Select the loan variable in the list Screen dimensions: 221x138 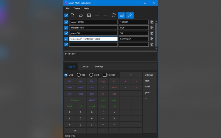point(147,81)
